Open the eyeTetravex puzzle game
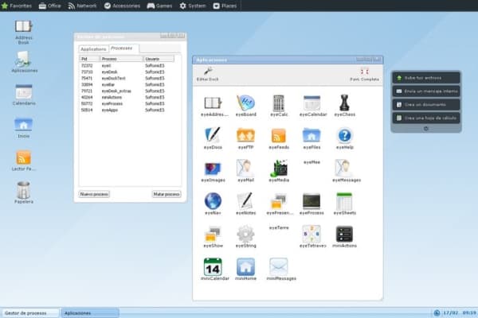 click(x=311, y=235)
